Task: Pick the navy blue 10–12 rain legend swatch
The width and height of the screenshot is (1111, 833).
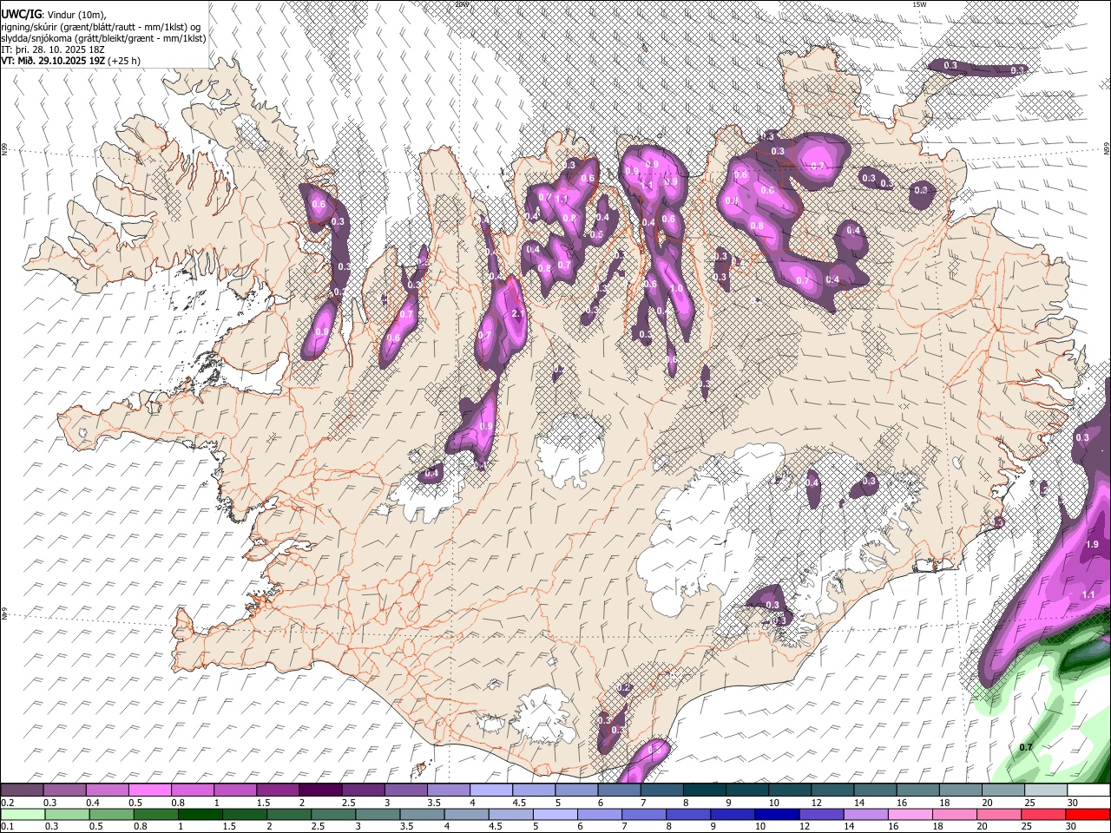Action: coord(778,814)
